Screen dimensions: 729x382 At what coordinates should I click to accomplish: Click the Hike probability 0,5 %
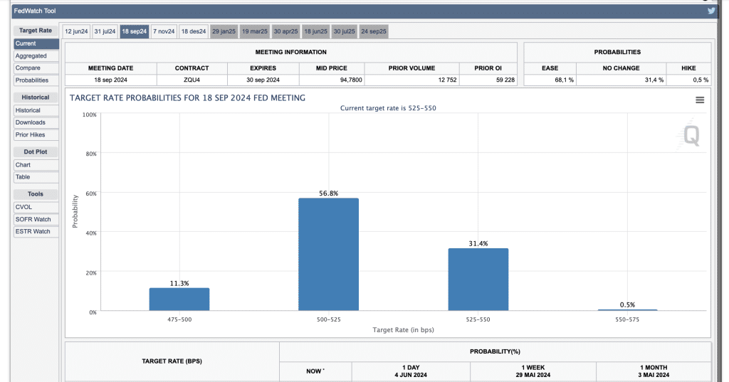pyautogui.click(x=688, y=80)
